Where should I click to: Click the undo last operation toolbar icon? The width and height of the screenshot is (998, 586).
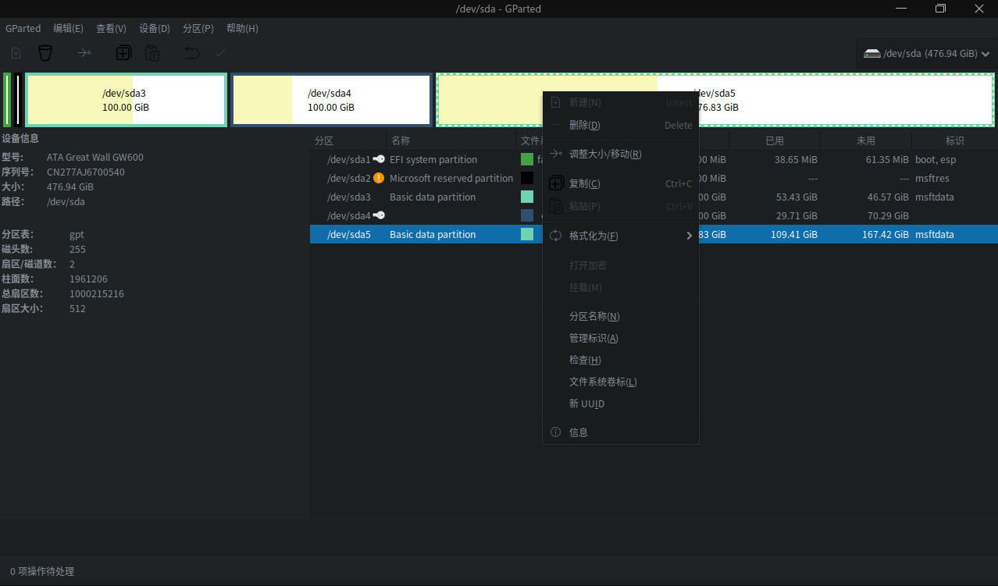pos(191,53)
